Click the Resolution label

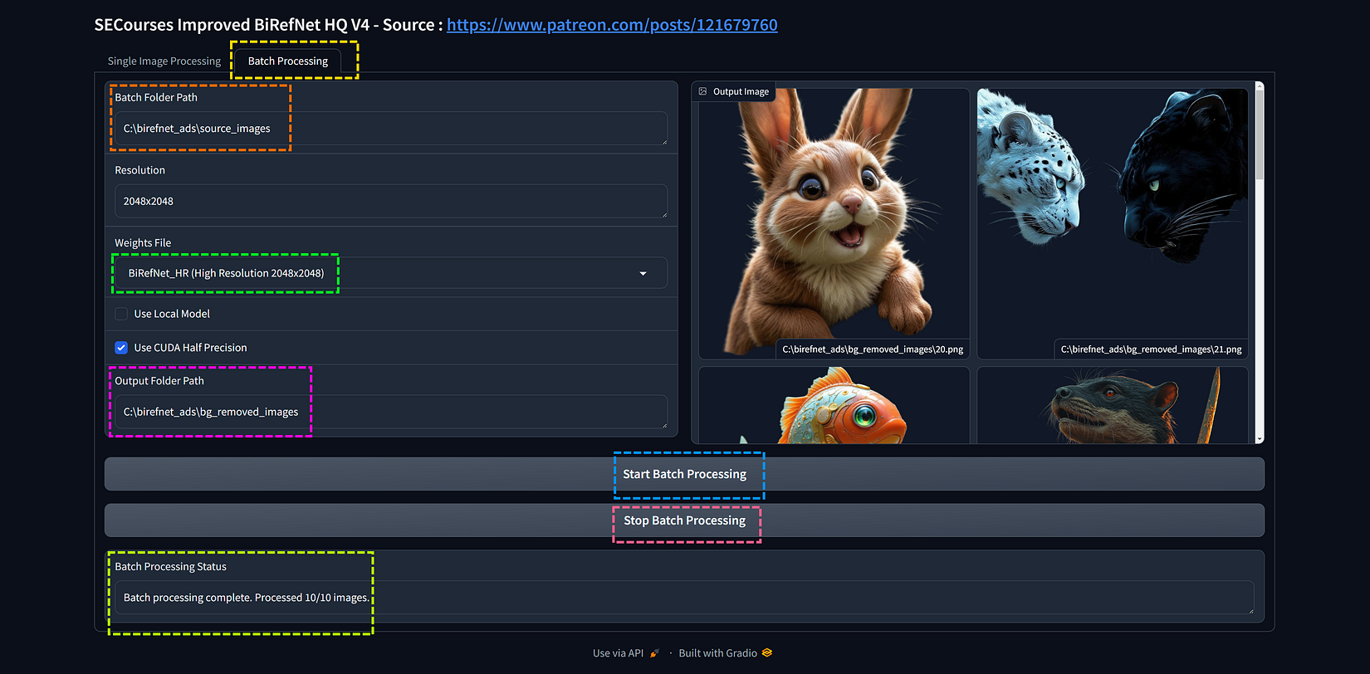(139, 170)
